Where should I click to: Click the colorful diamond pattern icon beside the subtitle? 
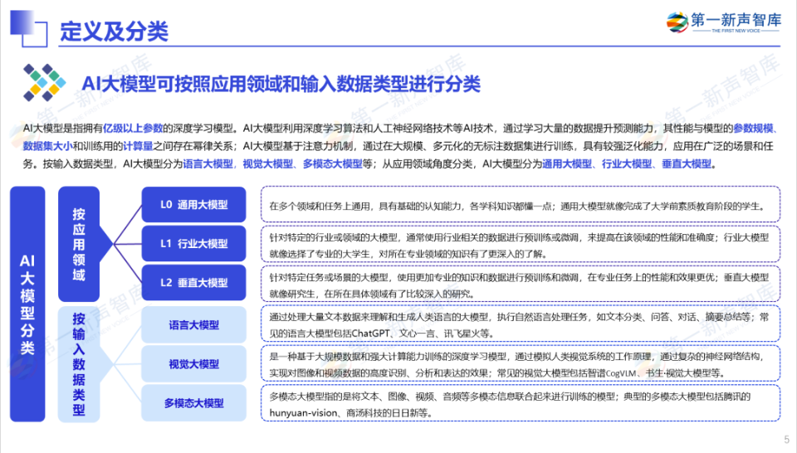tap(44, 82)
